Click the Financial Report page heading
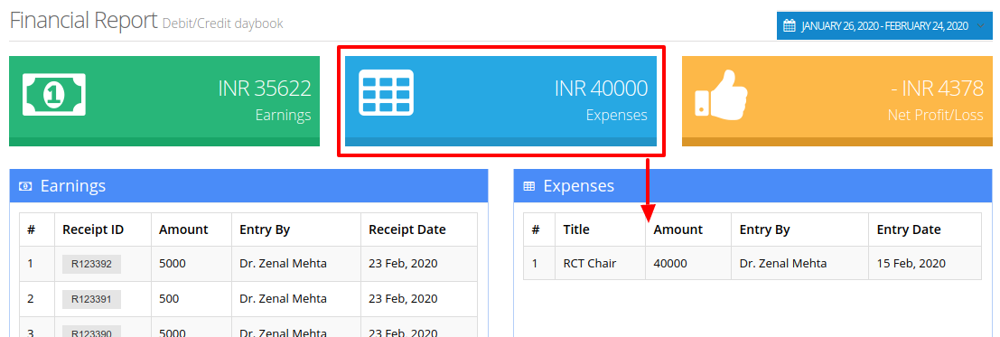 pos(83,21)
